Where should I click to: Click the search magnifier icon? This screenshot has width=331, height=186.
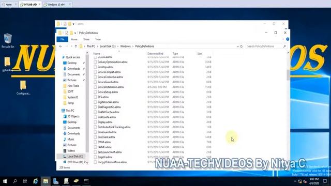pos(284,46)
